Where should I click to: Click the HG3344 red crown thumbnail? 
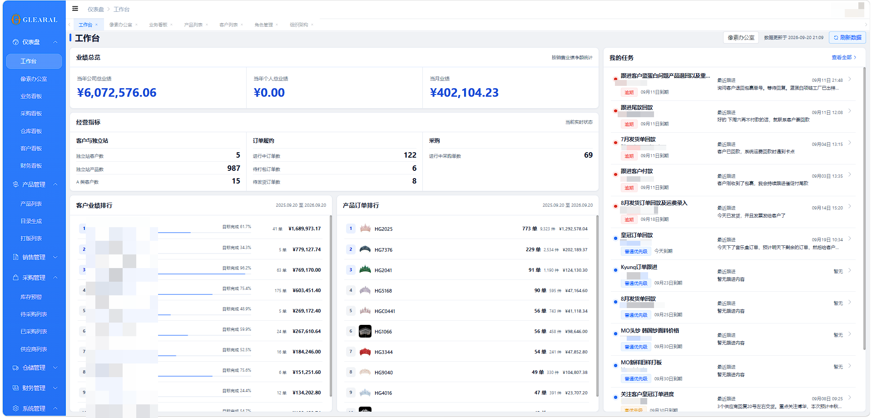[x=365, y=352]
